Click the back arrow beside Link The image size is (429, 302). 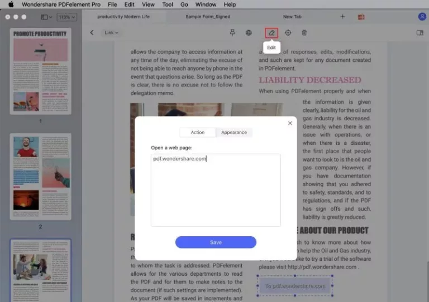point(92,33)
